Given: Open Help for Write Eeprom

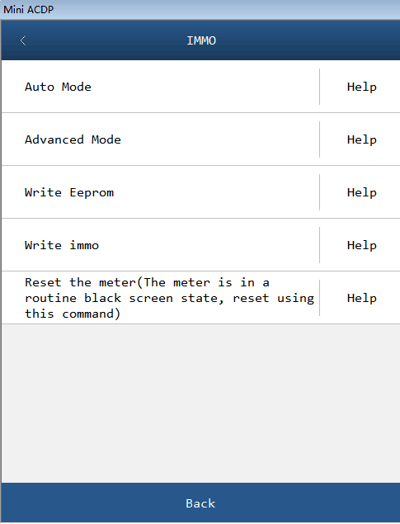Looking at the screenshot, I should click(x=361, y=192).
